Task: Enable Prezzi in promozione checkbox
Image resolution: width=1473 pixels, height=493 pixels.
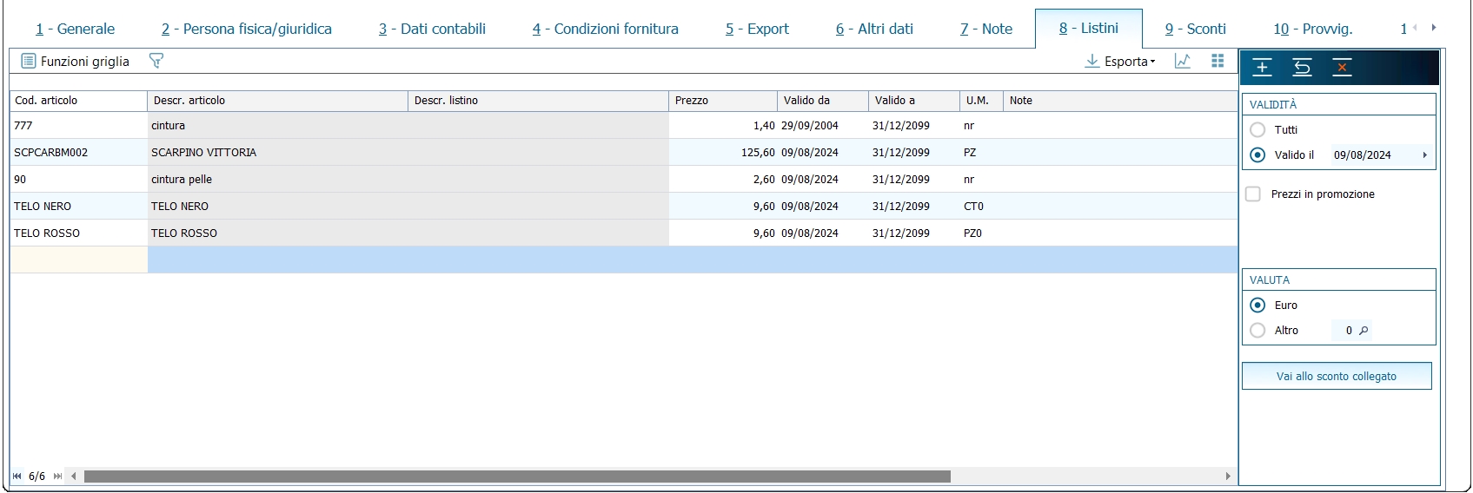Action: tap(1253, 194)
